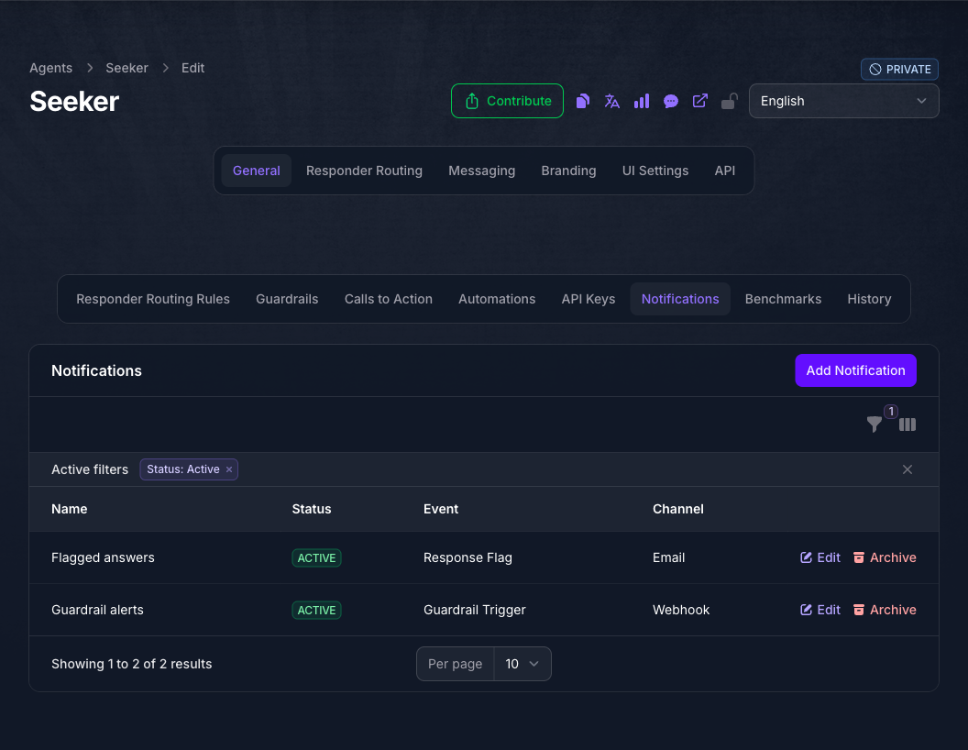Screen dimensions: 968x750
Task: Click the Channel column header
Action: click(x=677, y=509)
